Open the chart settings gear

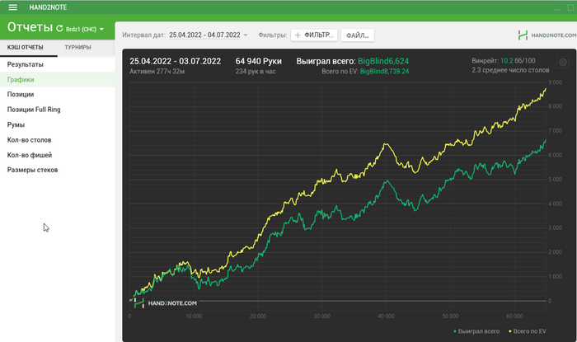click(x=563, y=62)
